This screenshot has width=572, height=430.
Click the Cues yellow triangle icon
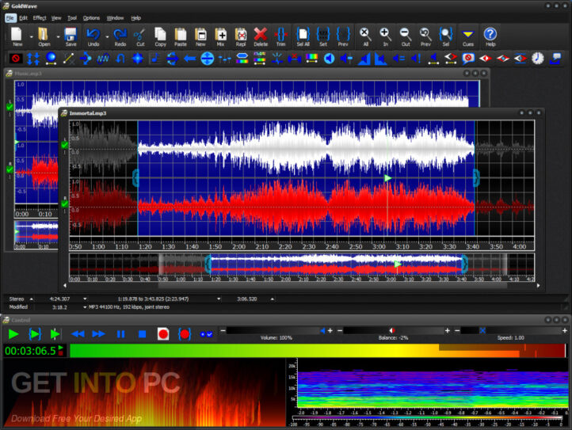tap(468, 37)
